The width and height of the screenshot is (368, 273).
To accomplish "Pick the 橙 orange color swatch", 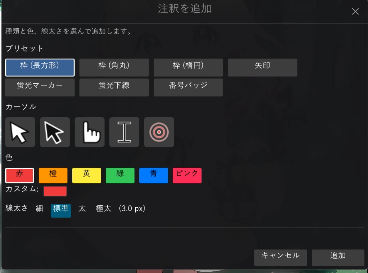I will 53,175.
